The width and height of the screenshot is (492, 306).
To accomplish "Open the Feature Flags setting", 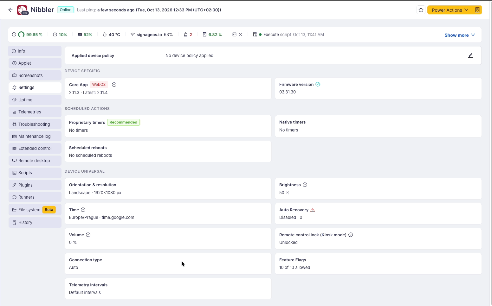I will (x=378, y=264).
